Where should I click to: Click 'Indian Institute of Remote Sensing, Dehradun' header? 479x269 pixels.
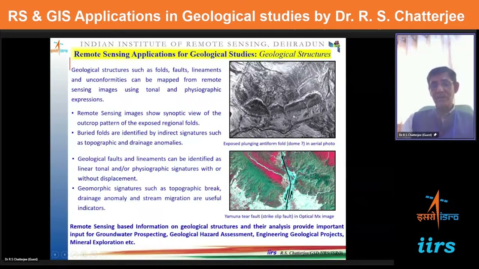coord(202,44)
